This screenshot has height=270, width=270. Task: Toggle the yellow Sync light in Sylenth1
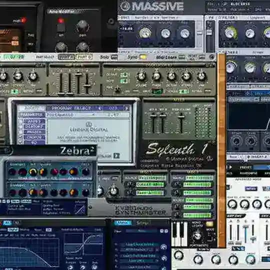pos(143,57)
